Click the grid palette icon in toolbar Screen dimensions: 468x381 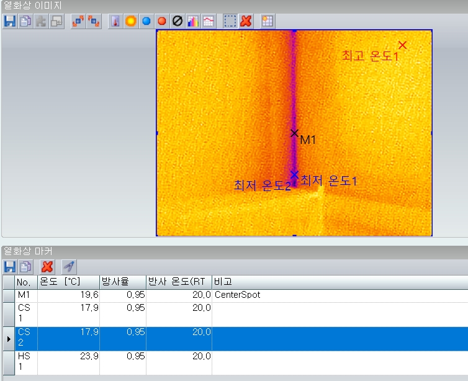tap(268, 21)
